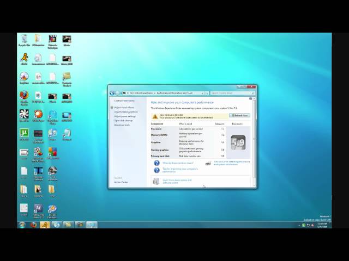The height and width of the screenshot is (261, 349).
Task: Click view and print detailed performance link
Action: pyautogui.click(x=232, y=163)
